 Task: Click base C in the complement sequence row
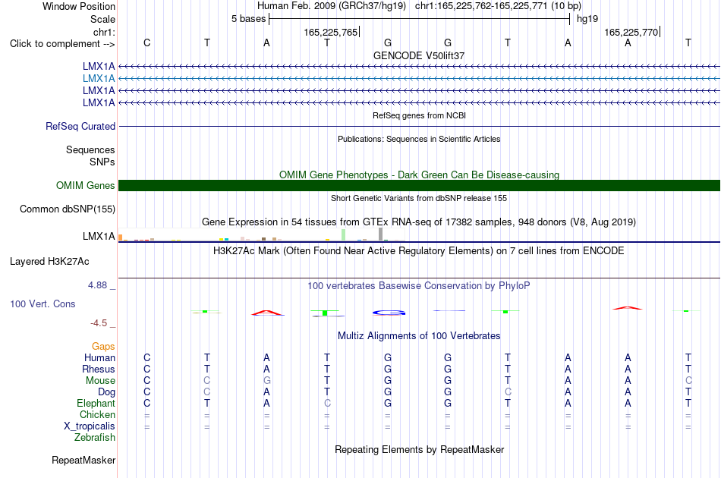[x=146, y=42]
